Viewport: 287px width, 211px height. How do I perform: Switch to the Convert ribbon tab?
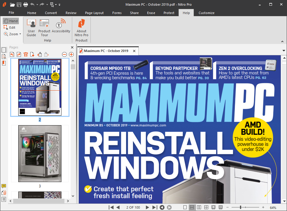pos(51,13)
